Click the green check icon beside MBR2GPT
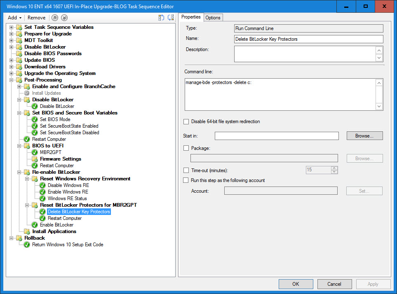The width and height of the screenshot is (397, 294). pyautogui.click(x=35, y=152)
